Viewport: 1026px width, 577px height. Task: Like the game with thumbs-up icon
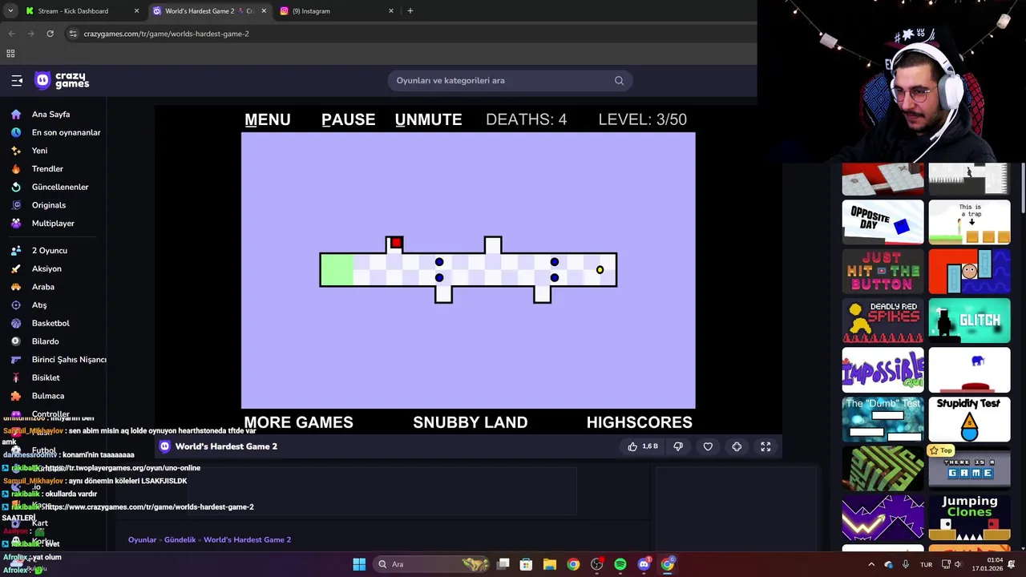[x=632, y=446]
